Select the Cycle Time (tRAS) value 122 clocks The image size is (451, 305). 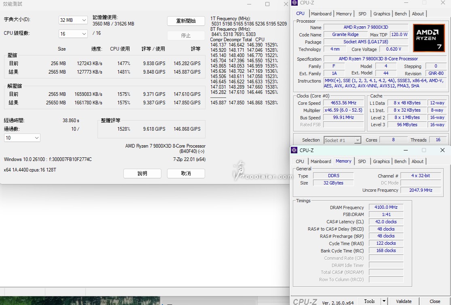386,244
